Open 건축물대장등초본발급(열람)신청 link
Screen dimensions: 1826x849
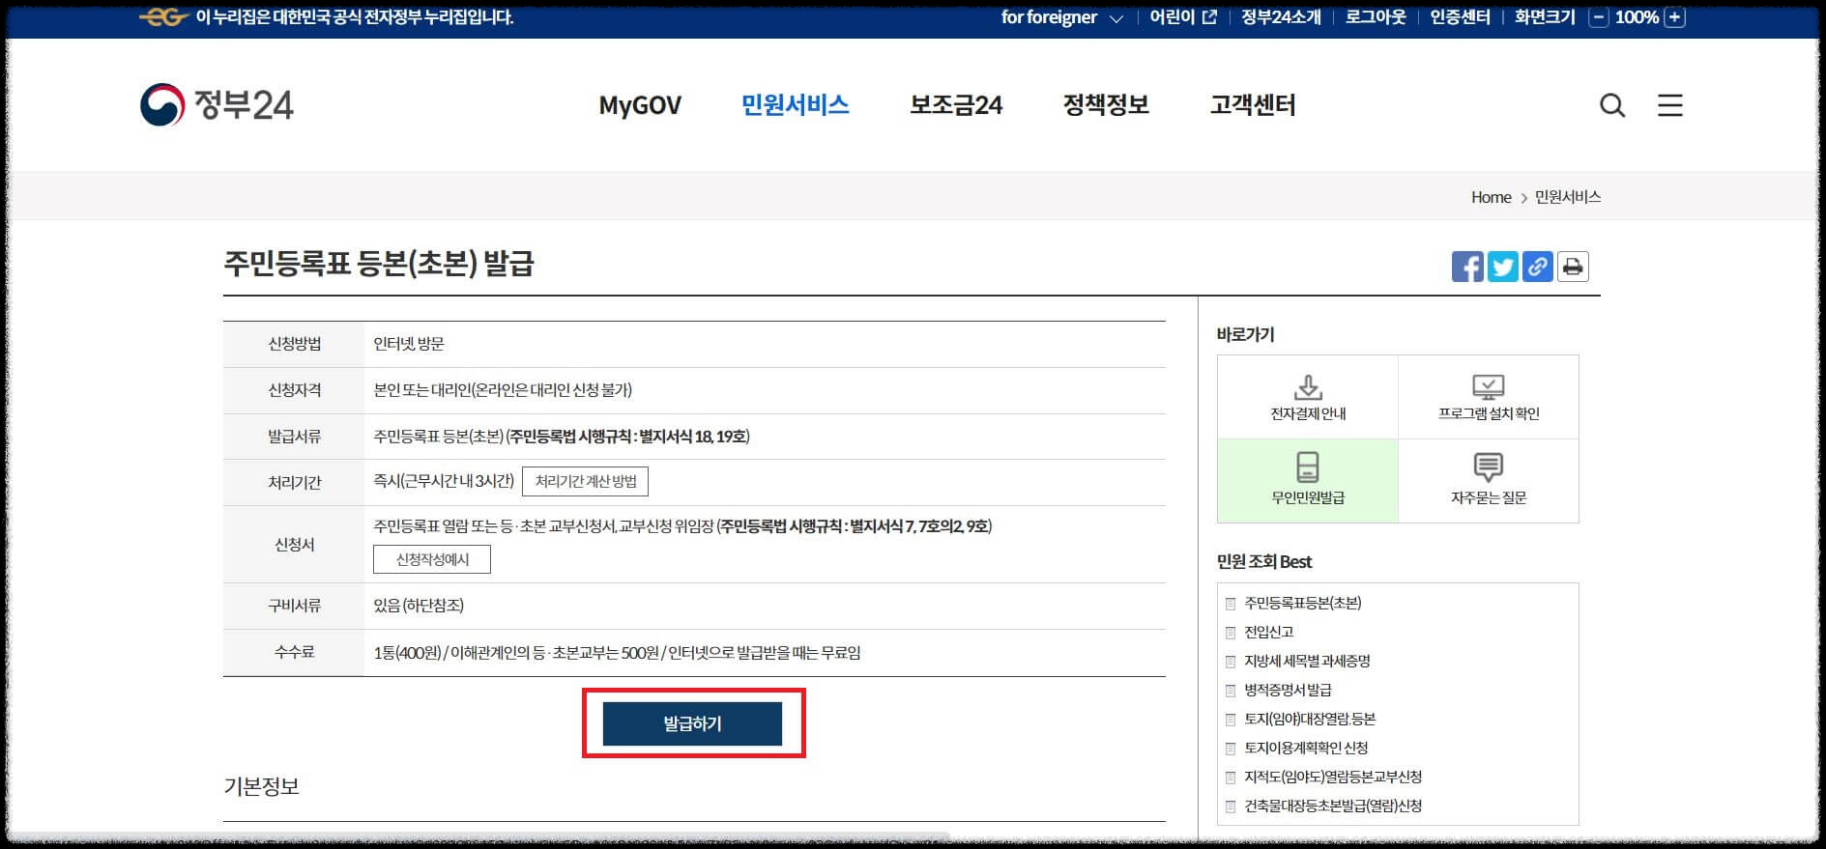click(x=1333, y=806)
